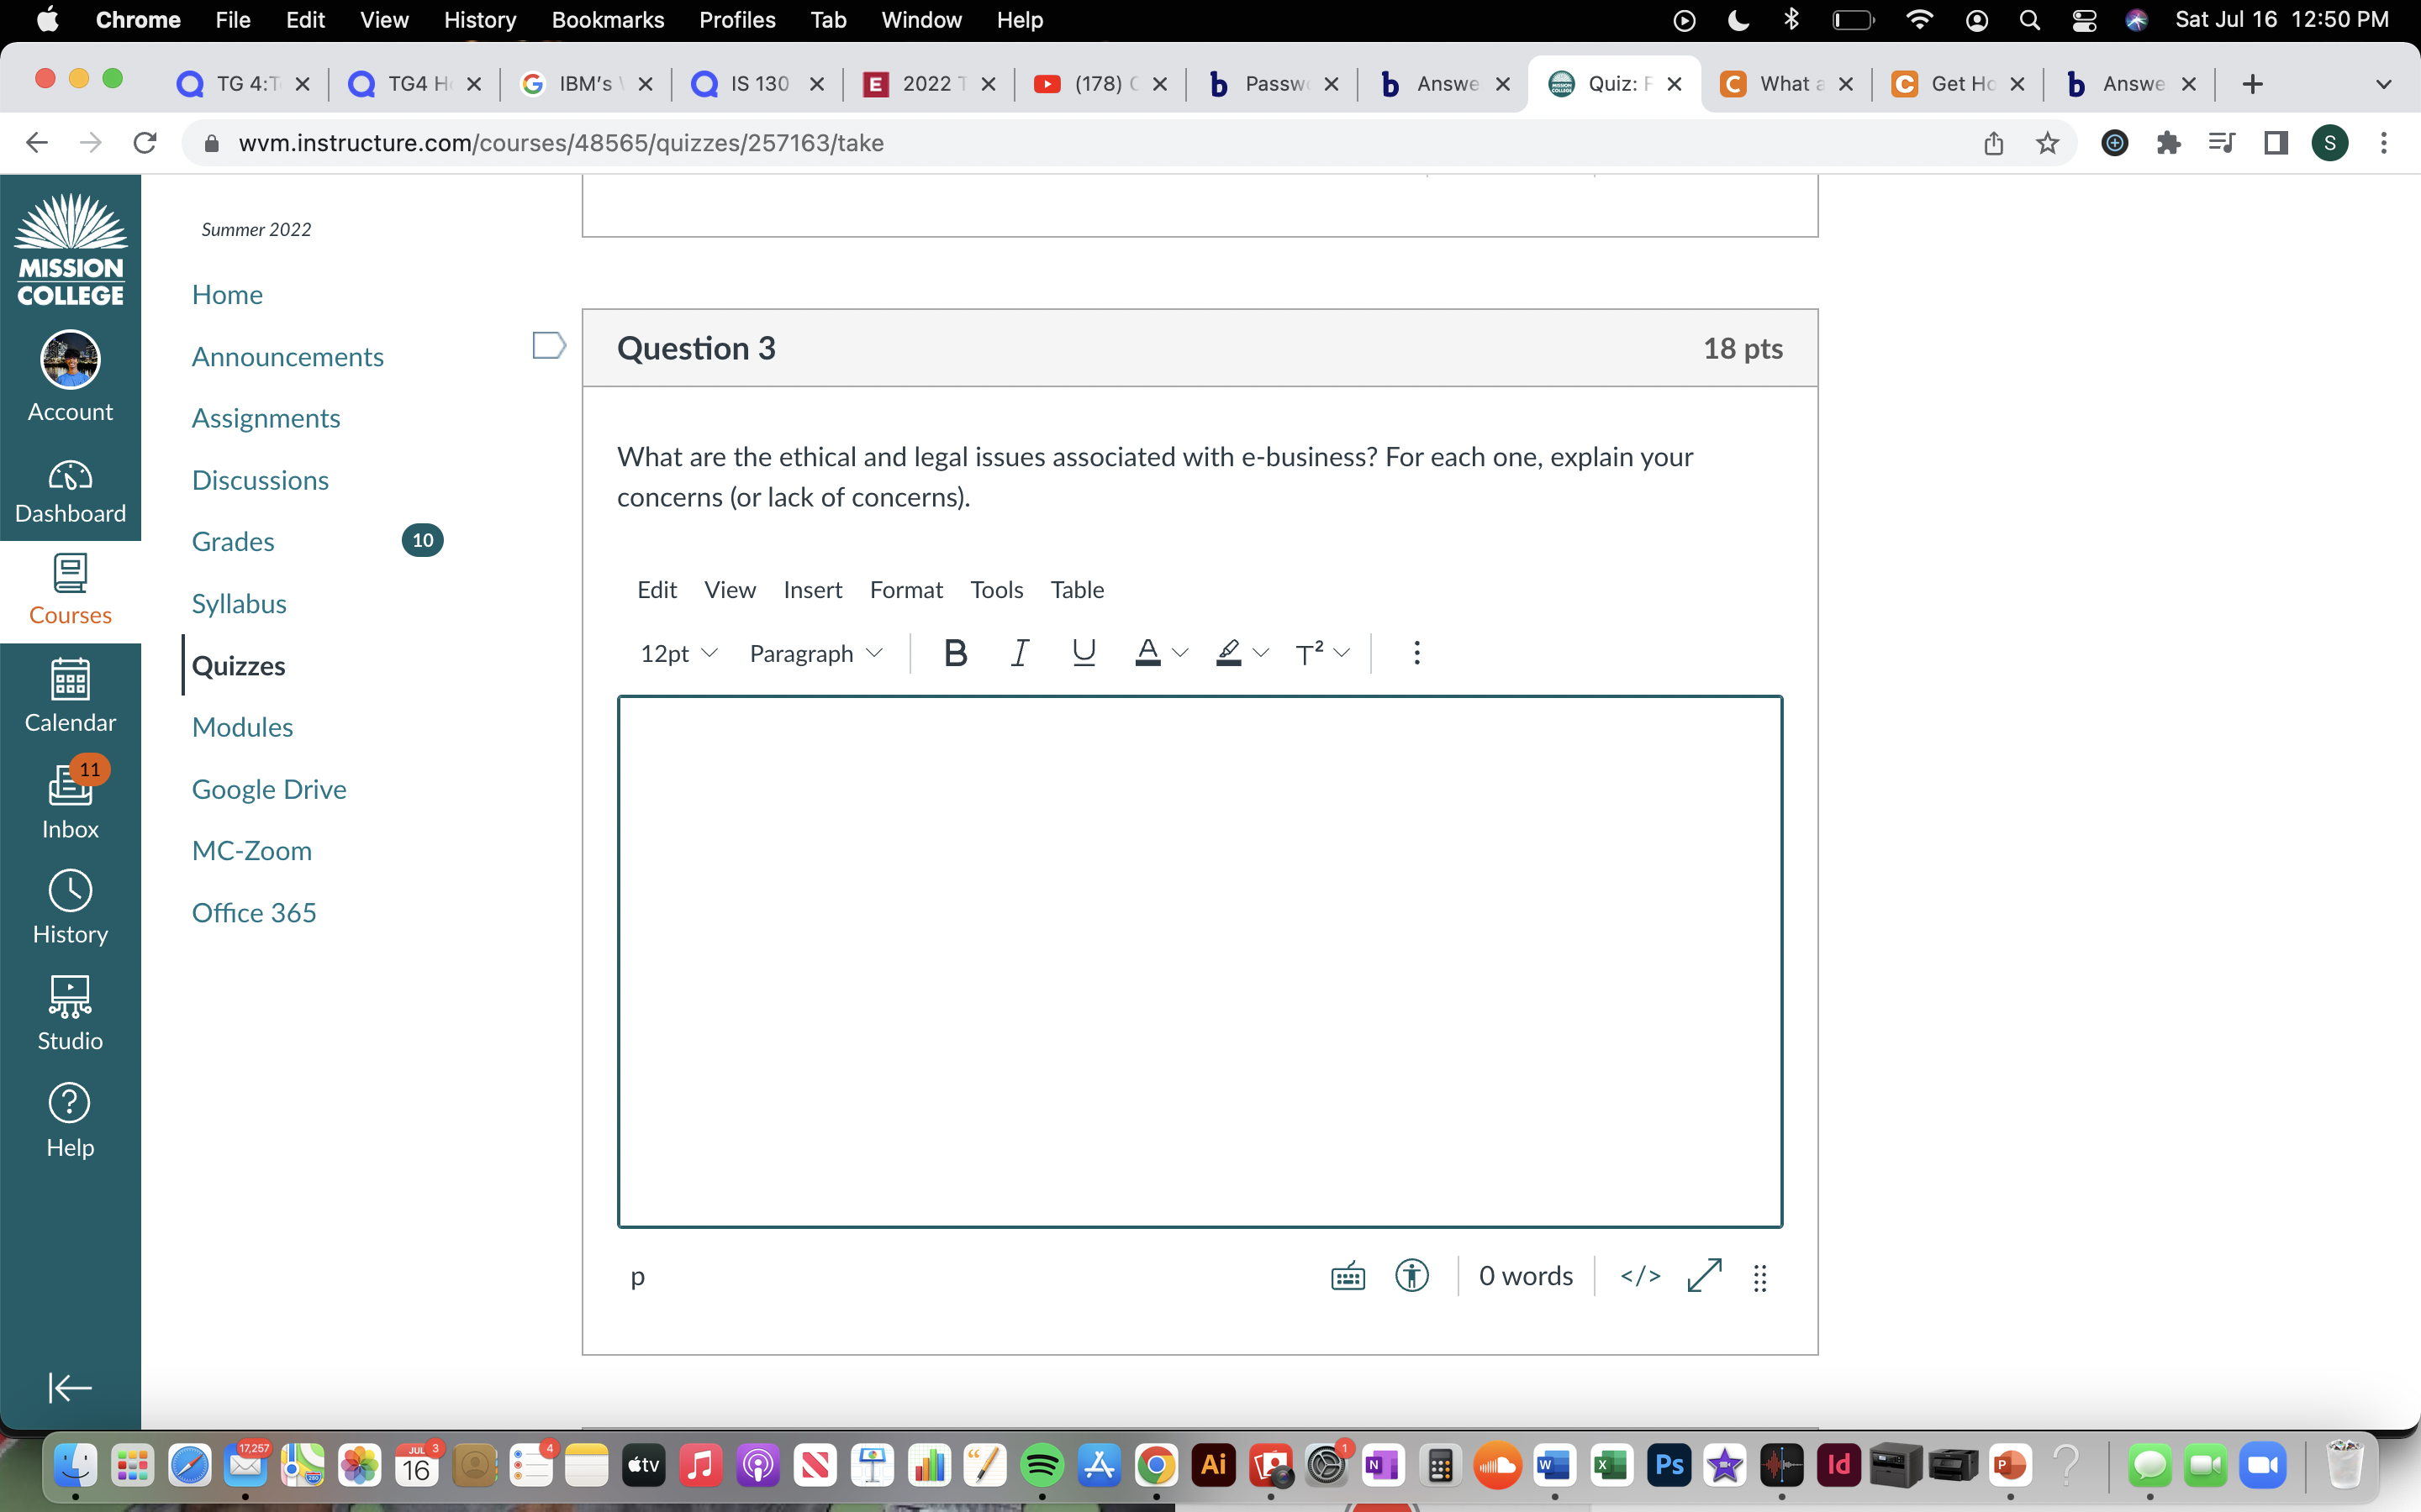Screen dimensions: 2421x1512
Task: Open the Paragraph style dropdown
Action: click(815, 652)
